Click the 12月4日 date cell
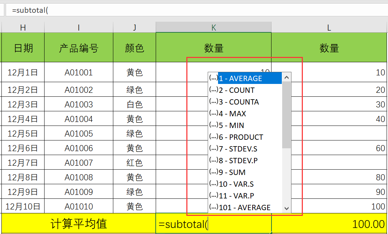Screen dimensions: 388x234 point(23,119)
